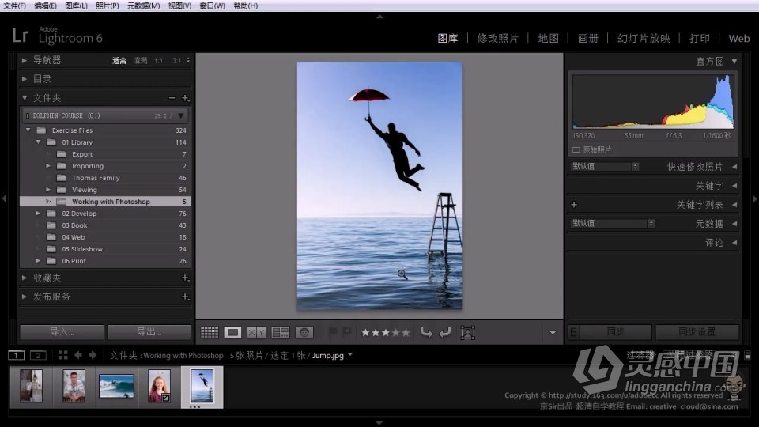This screenshot has height=427, width=759.
Task: Open the Metadata preset dropdown 默认值
Action: click(613, 223)
